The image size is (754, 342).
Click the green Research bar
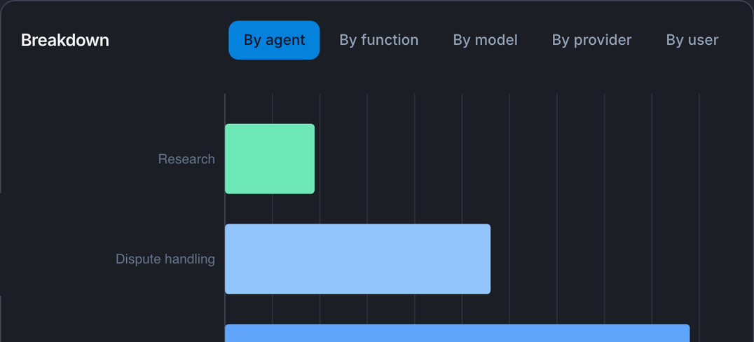[270, 158]
